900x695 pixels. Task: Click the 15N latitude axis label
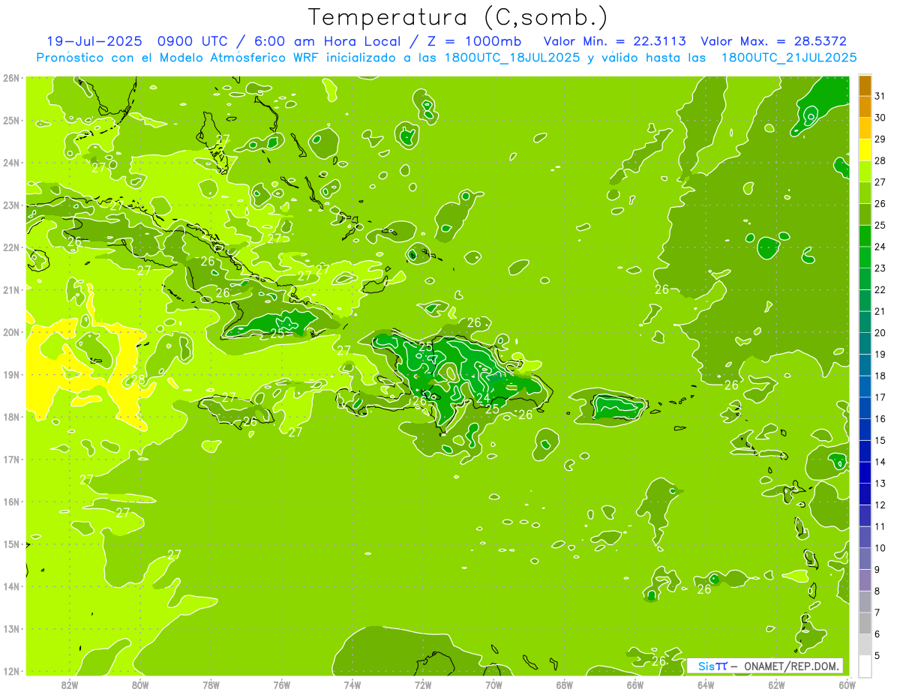tap(10, 544)
